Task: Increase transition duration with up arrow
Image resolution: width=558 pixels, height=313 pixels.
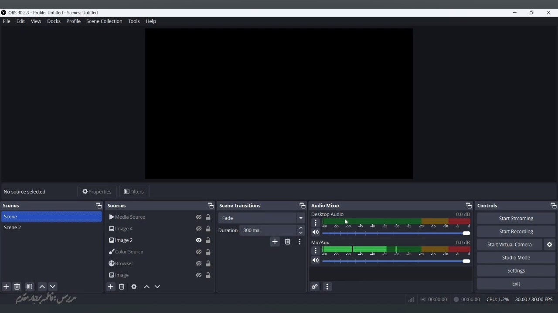Action: pyautogui.click(x=301, y=228)
